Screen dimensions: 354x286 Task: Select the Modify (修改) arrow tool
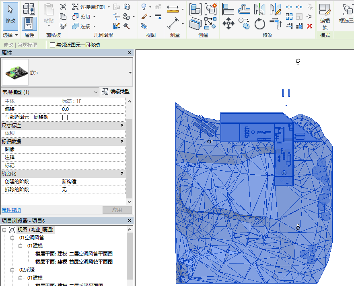(x=10, y=16)
